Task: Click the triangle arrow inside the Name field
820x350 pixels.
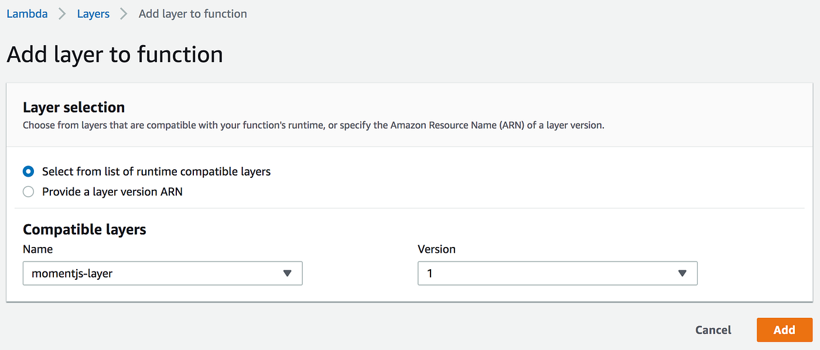Action: pos(288,273)
